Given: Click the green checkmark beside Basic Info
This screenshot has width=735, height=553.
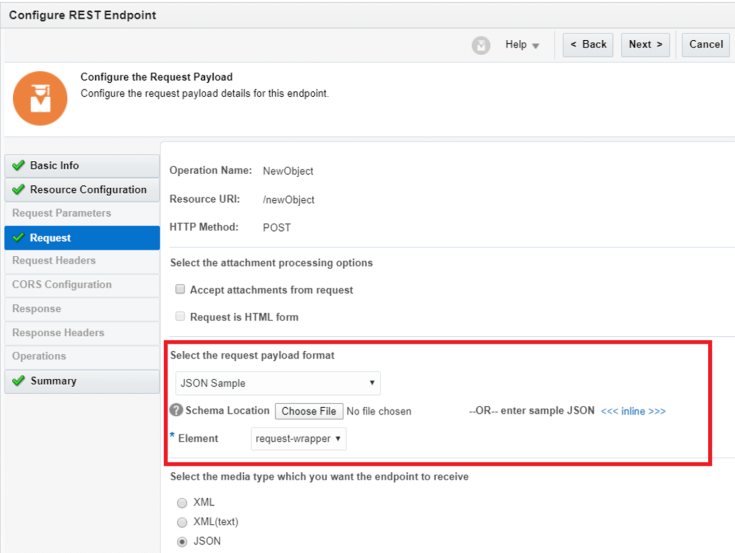Looking at the screenshot, I should (17, 166).
